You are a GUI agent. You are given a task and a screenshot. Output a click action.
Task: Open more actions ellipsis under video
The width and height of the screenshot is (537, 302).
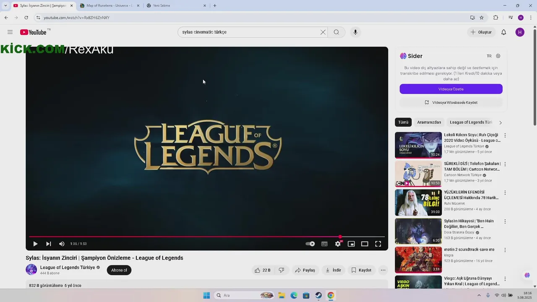click(383, 270)
